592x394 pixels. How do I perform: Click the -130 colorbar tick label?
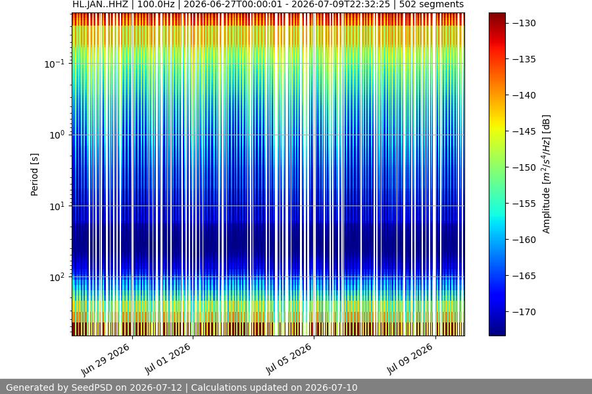(524, 23)
